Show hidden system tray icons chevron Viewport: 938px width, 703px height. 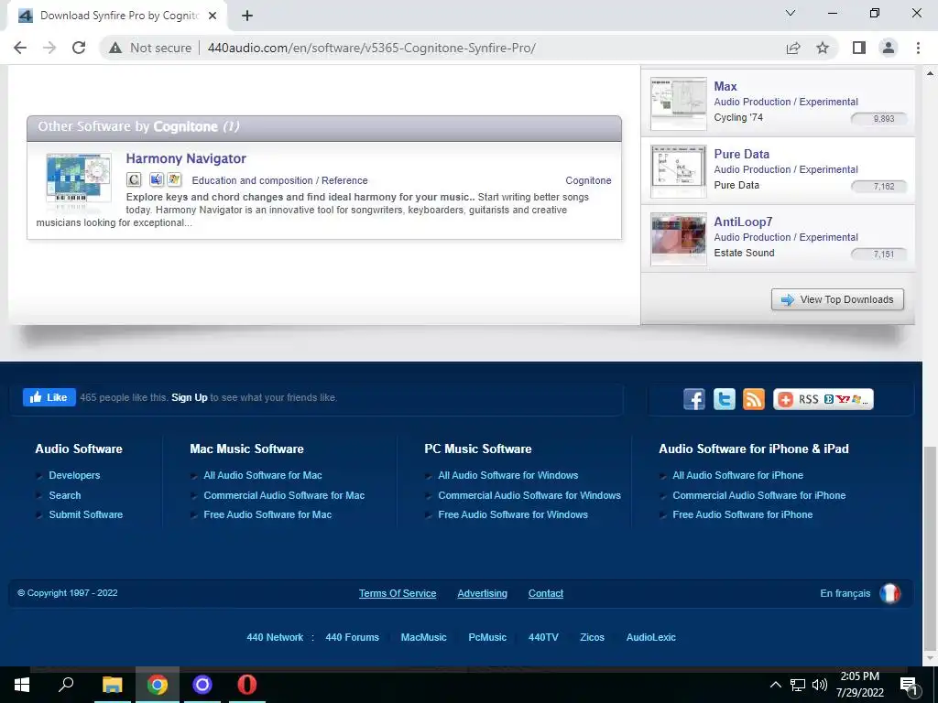click(775, 685)
